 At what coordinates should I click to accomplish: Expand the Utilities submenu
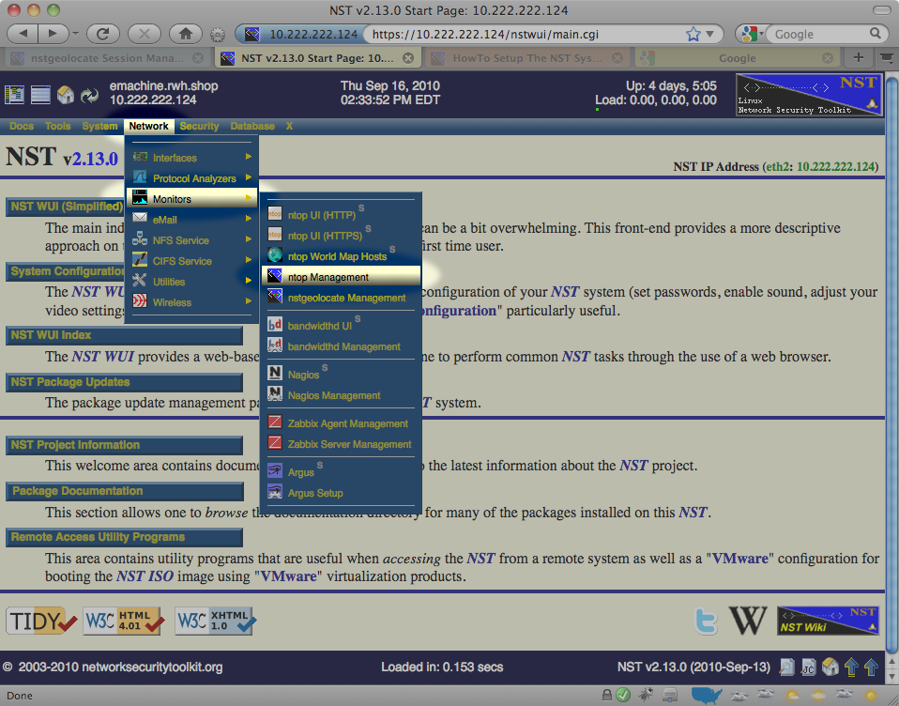pos(191,282)
